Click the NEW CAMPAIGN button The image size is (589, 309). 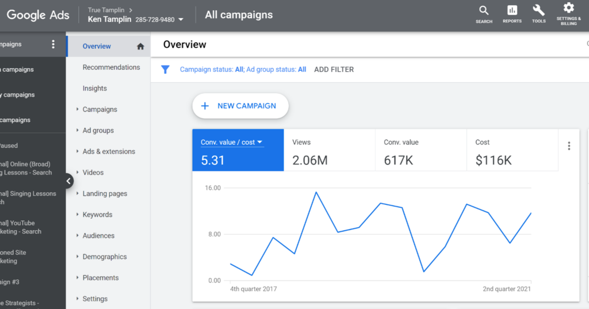pos(240,106)
